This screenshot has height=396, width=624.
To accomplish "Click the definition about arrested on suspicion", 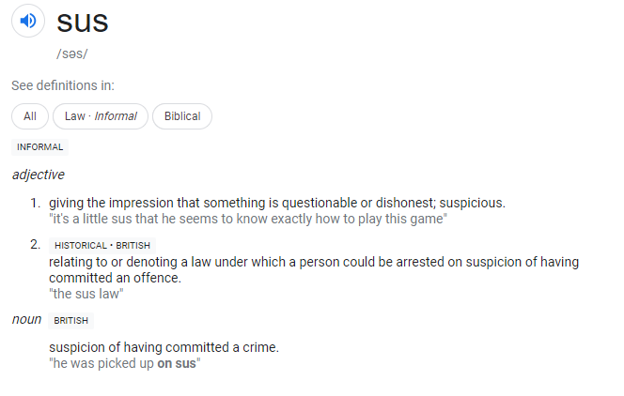I will (x=314, y=270).
